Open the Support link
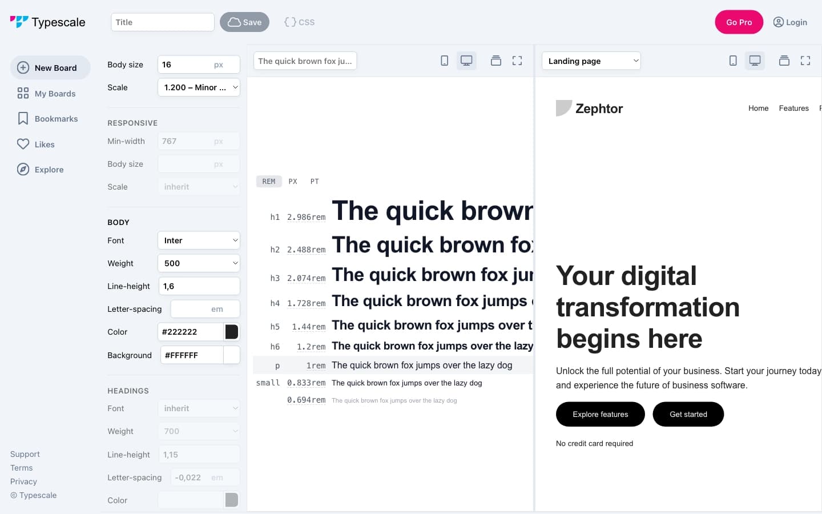Viewport: 822px width, 514px height. (25, 454)
